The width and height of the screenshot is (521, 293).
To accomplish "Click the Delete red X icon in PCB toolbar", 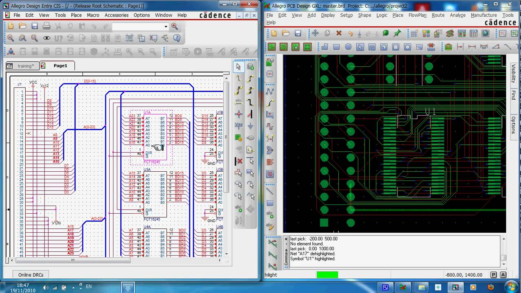I will (339, 33).
